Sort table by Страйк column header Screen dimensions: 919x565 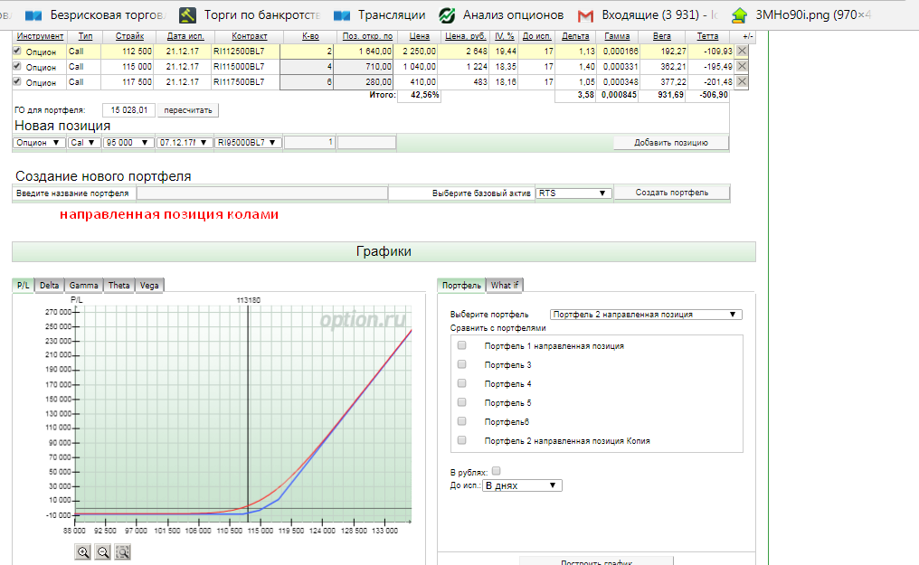tap(129, 36)
